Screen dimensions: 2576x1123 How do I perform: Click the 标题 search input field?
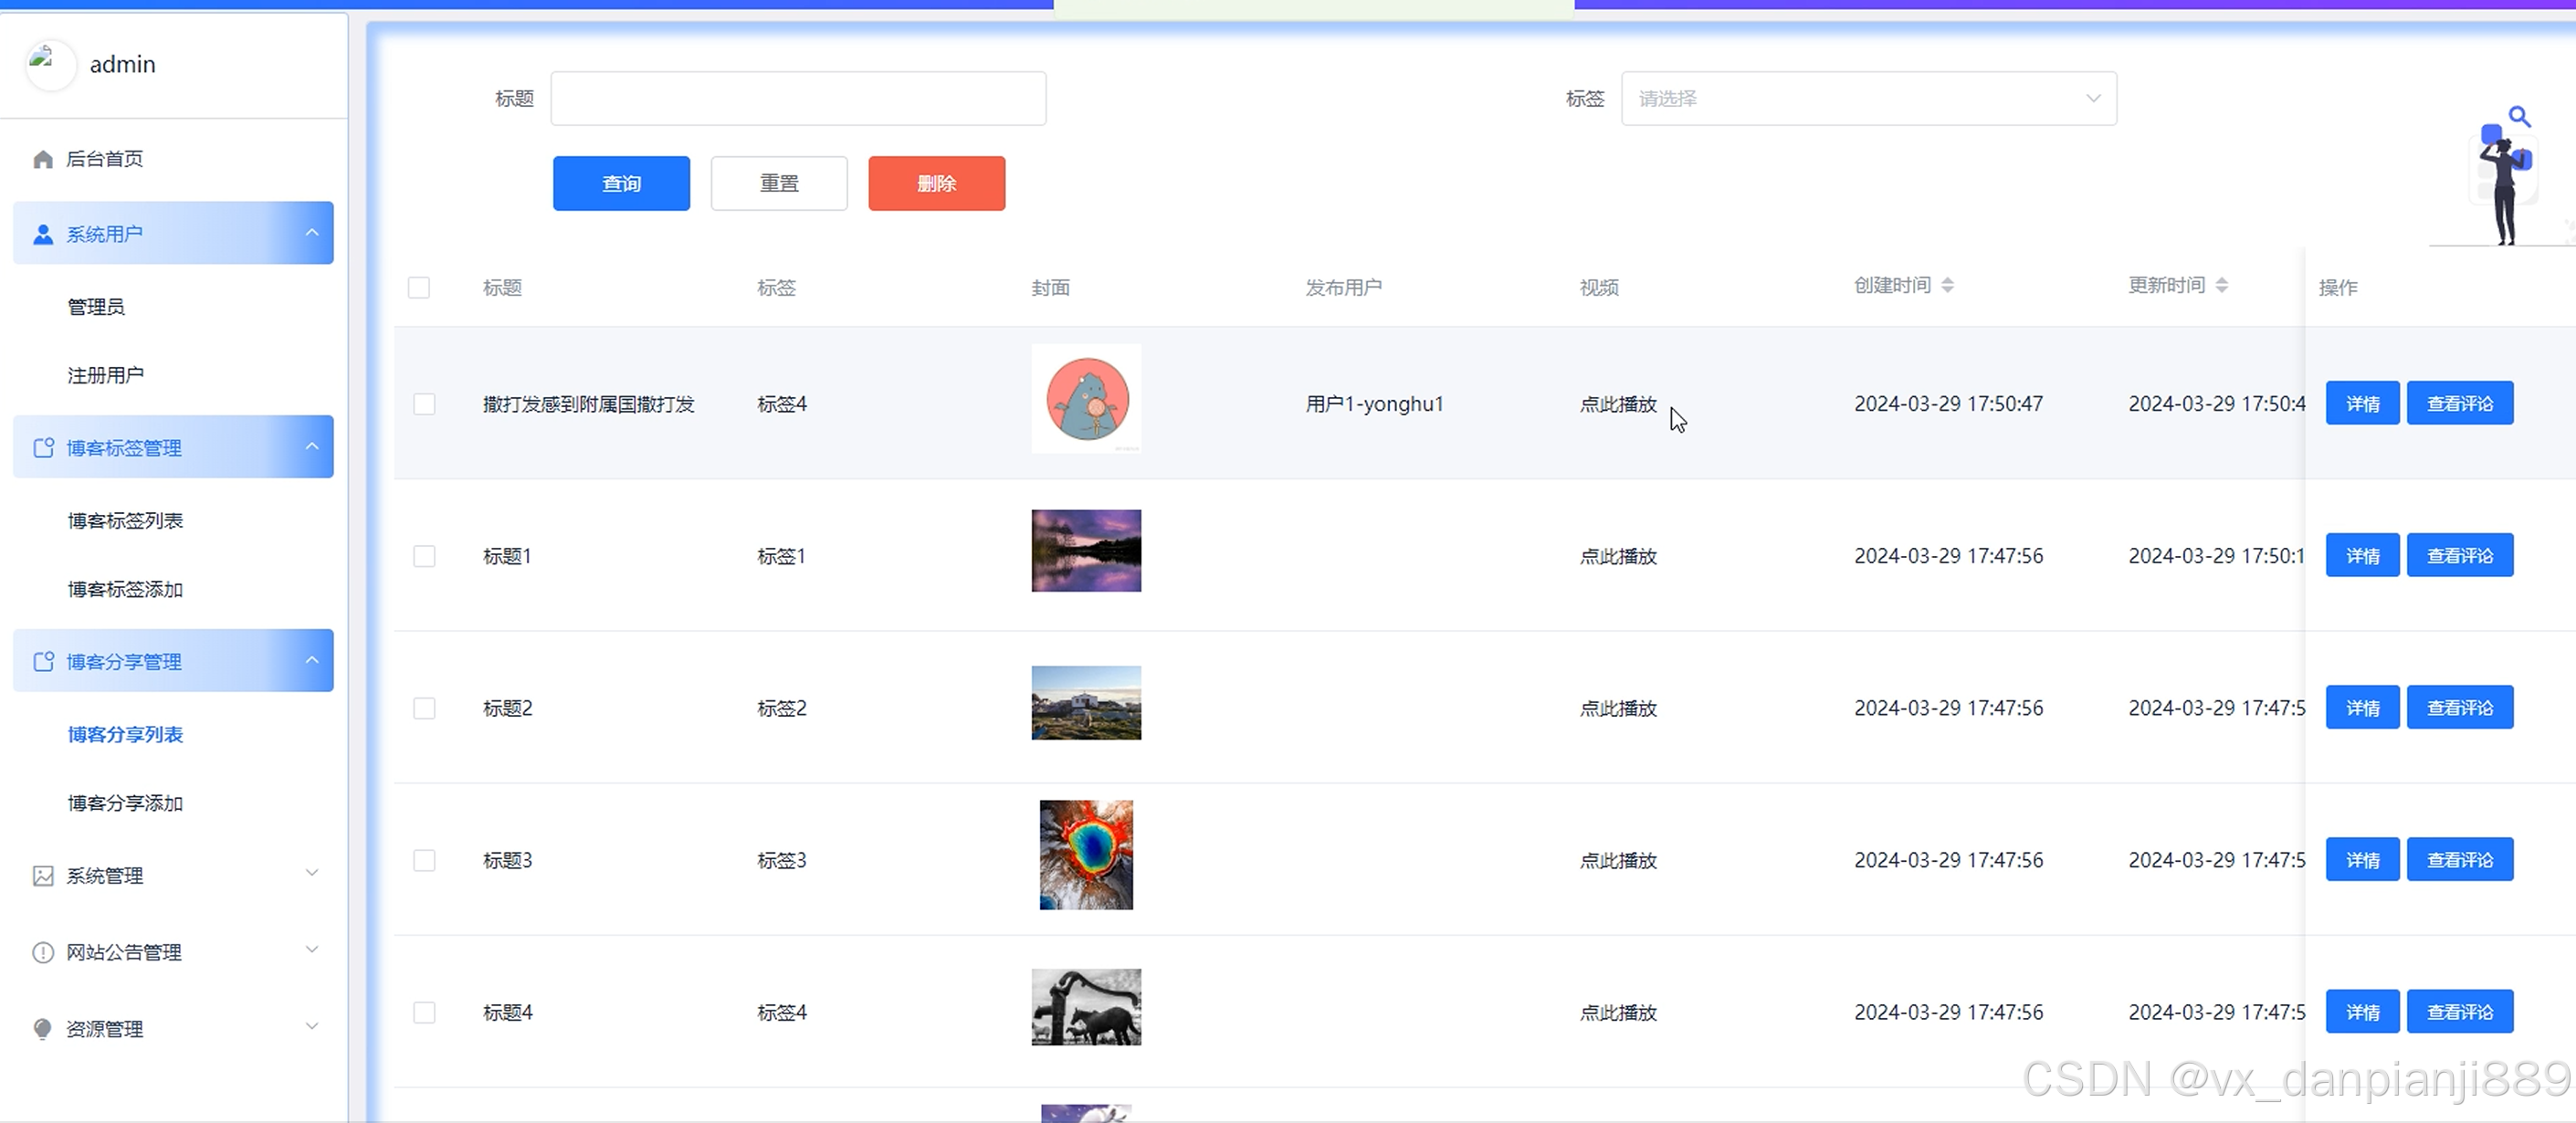tap(798, 98)
